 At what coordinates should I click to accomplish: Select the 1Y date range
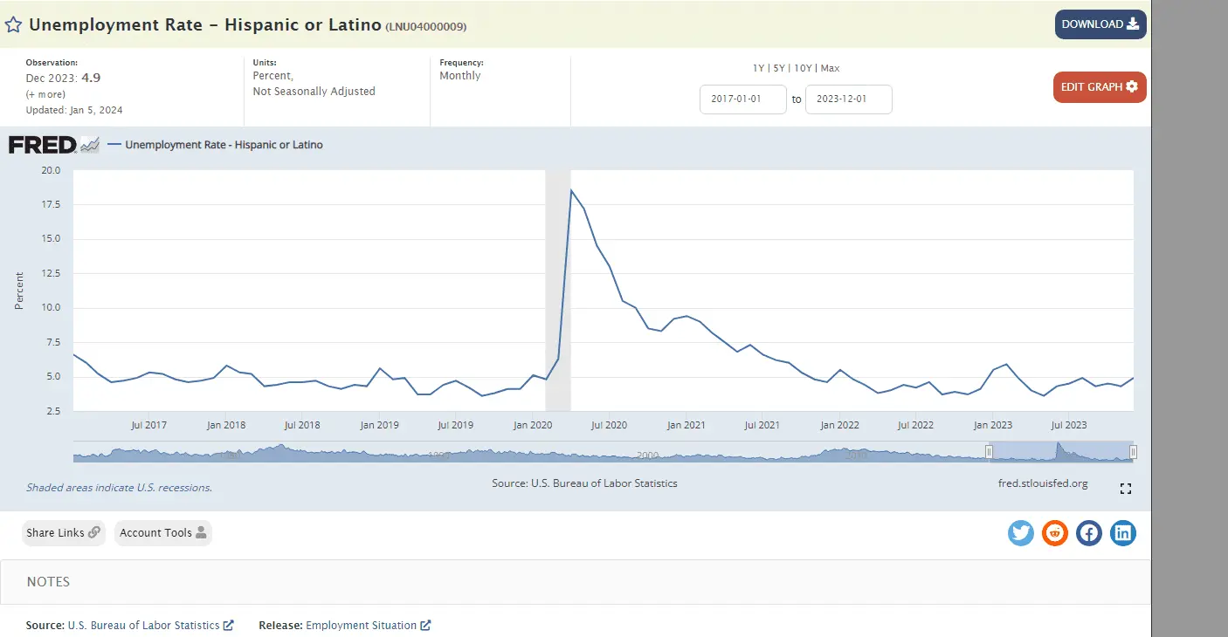click(758, 68)
